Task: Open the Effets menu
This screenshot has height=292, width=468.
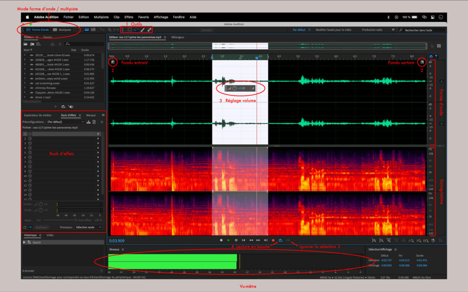Action: [129, 17]
